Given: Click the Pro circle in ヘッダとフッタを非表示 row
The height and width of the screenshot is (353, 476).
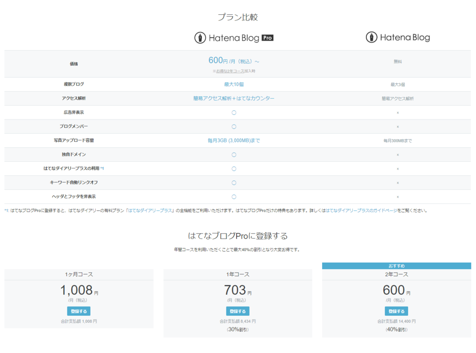Looking at the screenshot, I should [x=234, y=197].
